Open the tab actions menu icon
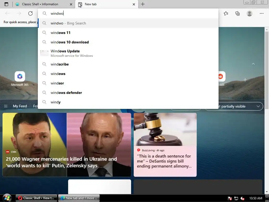 (6, 4)
